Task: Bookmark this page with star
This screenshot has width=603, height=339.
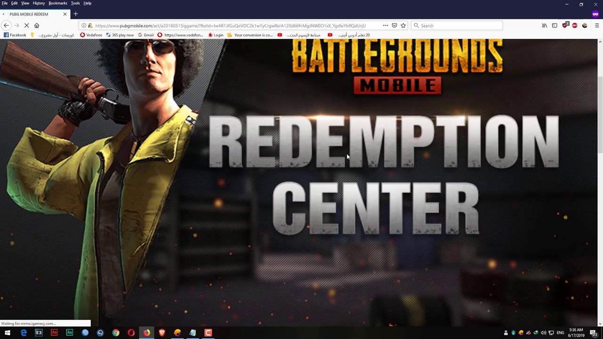Action: coord(403,25)
